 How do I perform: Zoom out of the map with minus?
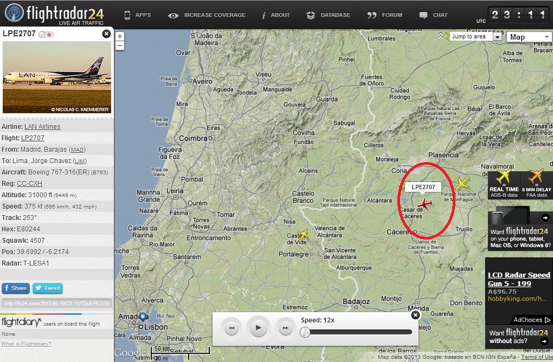pyautogui.click(x=120, y=45)
